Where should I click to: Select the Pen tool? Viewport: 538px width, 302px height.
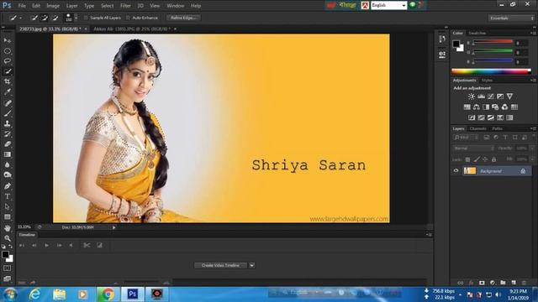8,186
